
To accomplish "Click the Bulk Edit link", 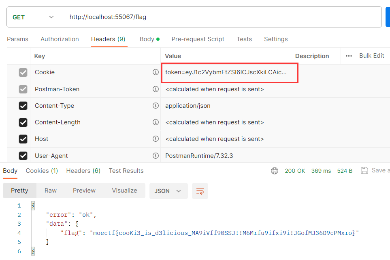I will click(x=371, y=56).
